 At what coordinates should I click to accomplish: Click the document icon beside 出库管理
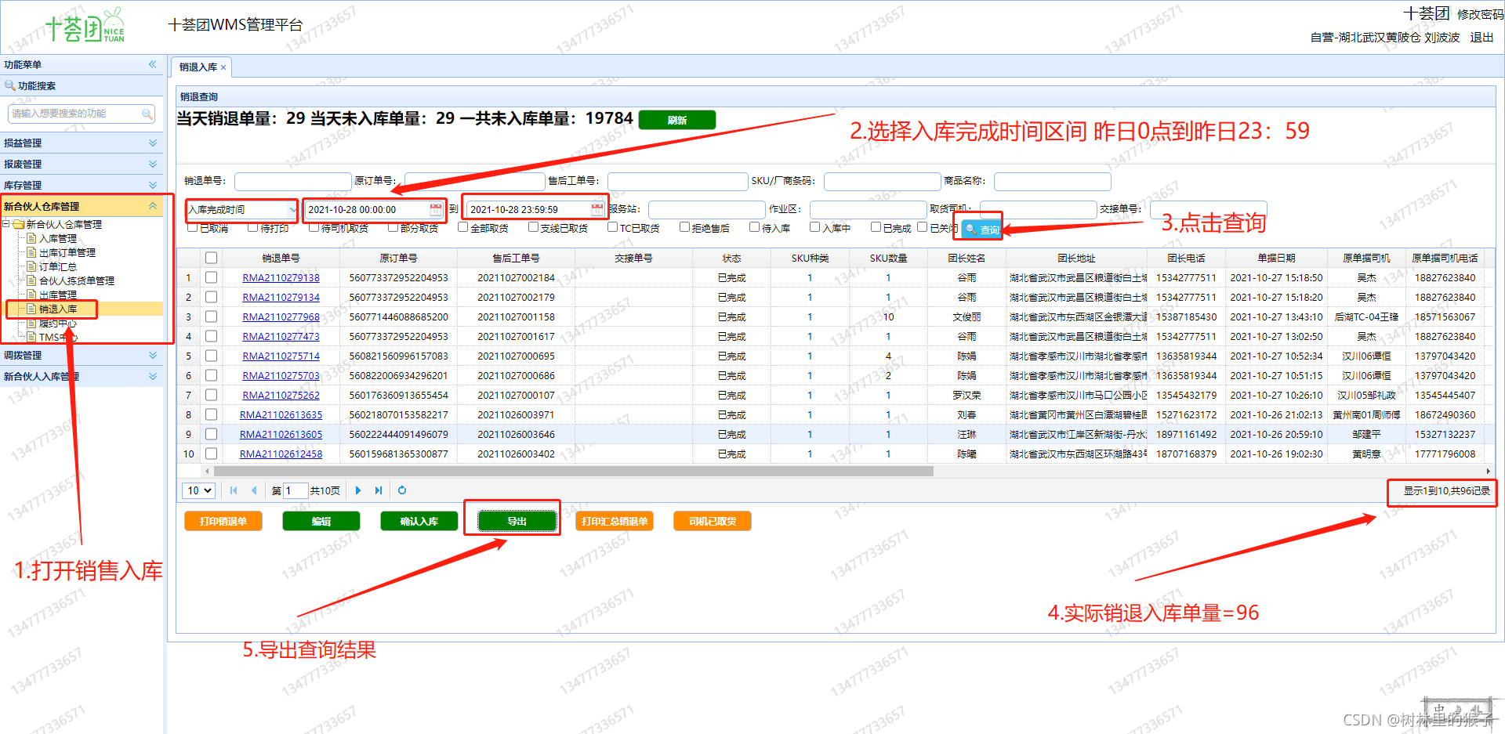pos(31,295)
